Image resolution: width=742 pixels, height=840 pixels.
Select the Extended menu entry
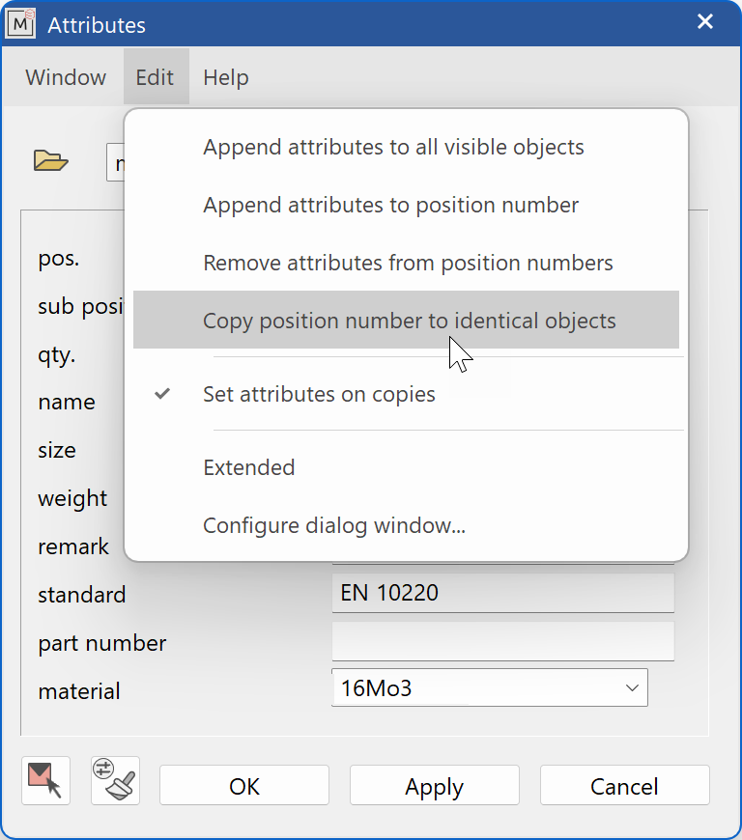[x=406, y=467]
